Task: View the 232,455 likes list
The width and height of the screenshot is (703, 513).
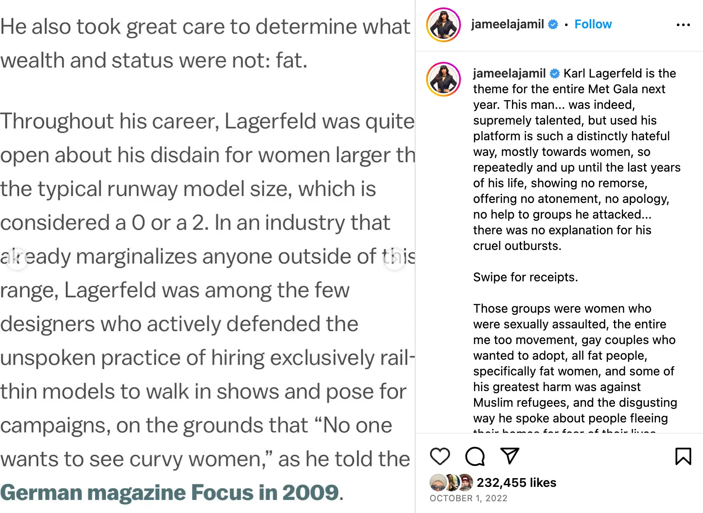Action: click(517, 483)
